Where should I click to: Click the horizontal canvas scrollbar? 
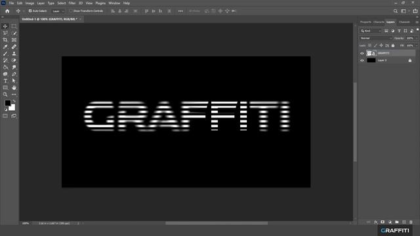point(217,223)
